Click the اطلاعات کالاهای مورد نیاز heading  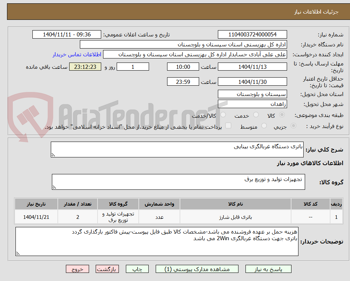[x=310, y=163]
